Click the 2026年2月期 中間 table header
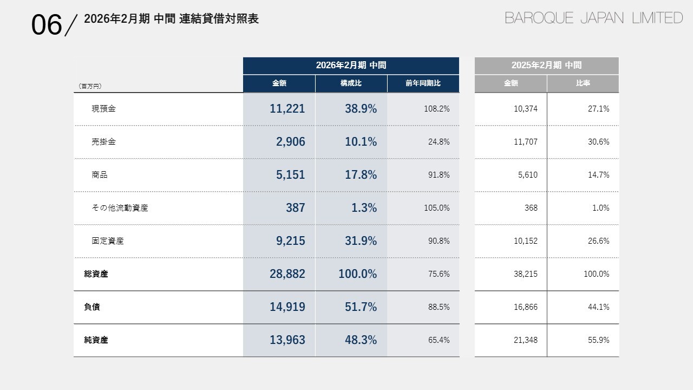The height and width of the screenshot is (390, 693). click(351, 66)
